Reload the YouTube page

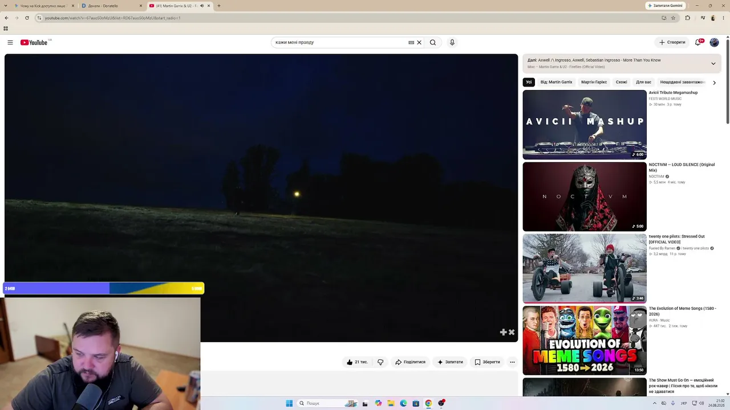coord(27,18)
